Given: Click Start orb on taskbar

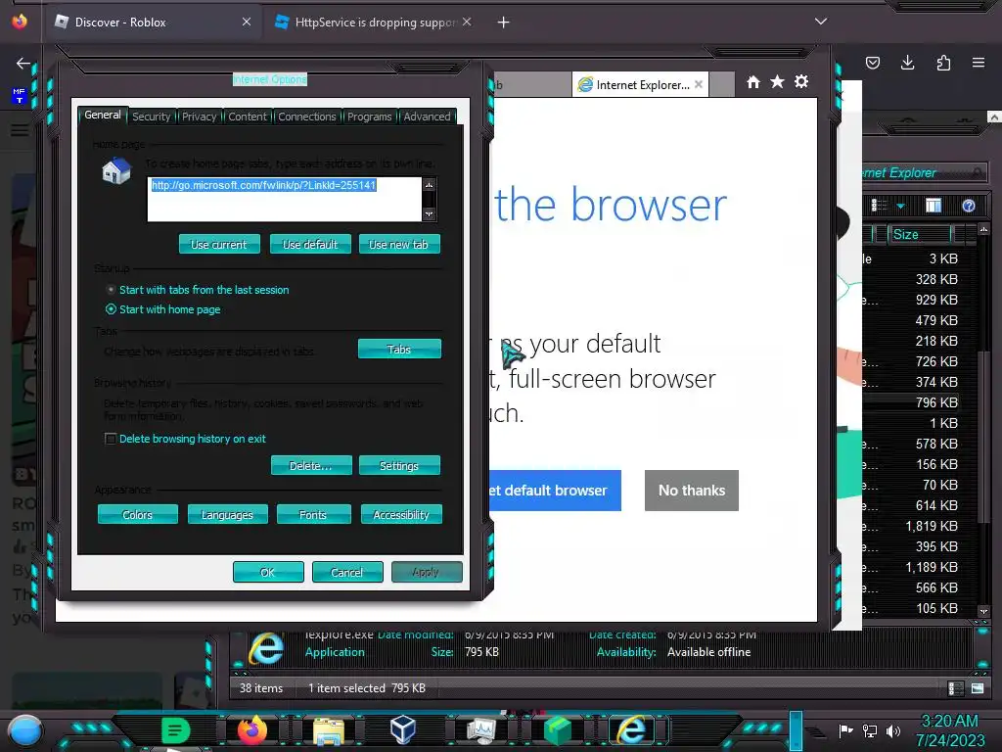Looking at the screenshot, I should click(x=24, y=730).
